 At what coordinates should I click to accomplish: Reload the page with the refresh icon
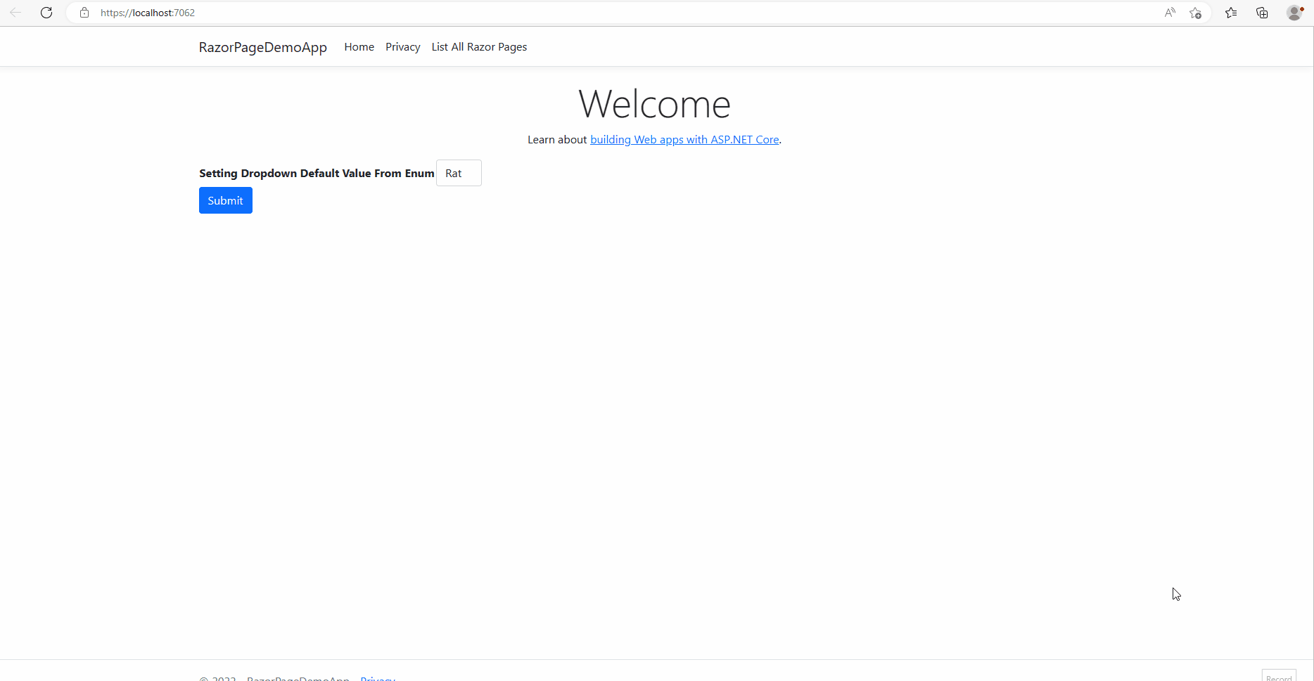pos(46,13)
